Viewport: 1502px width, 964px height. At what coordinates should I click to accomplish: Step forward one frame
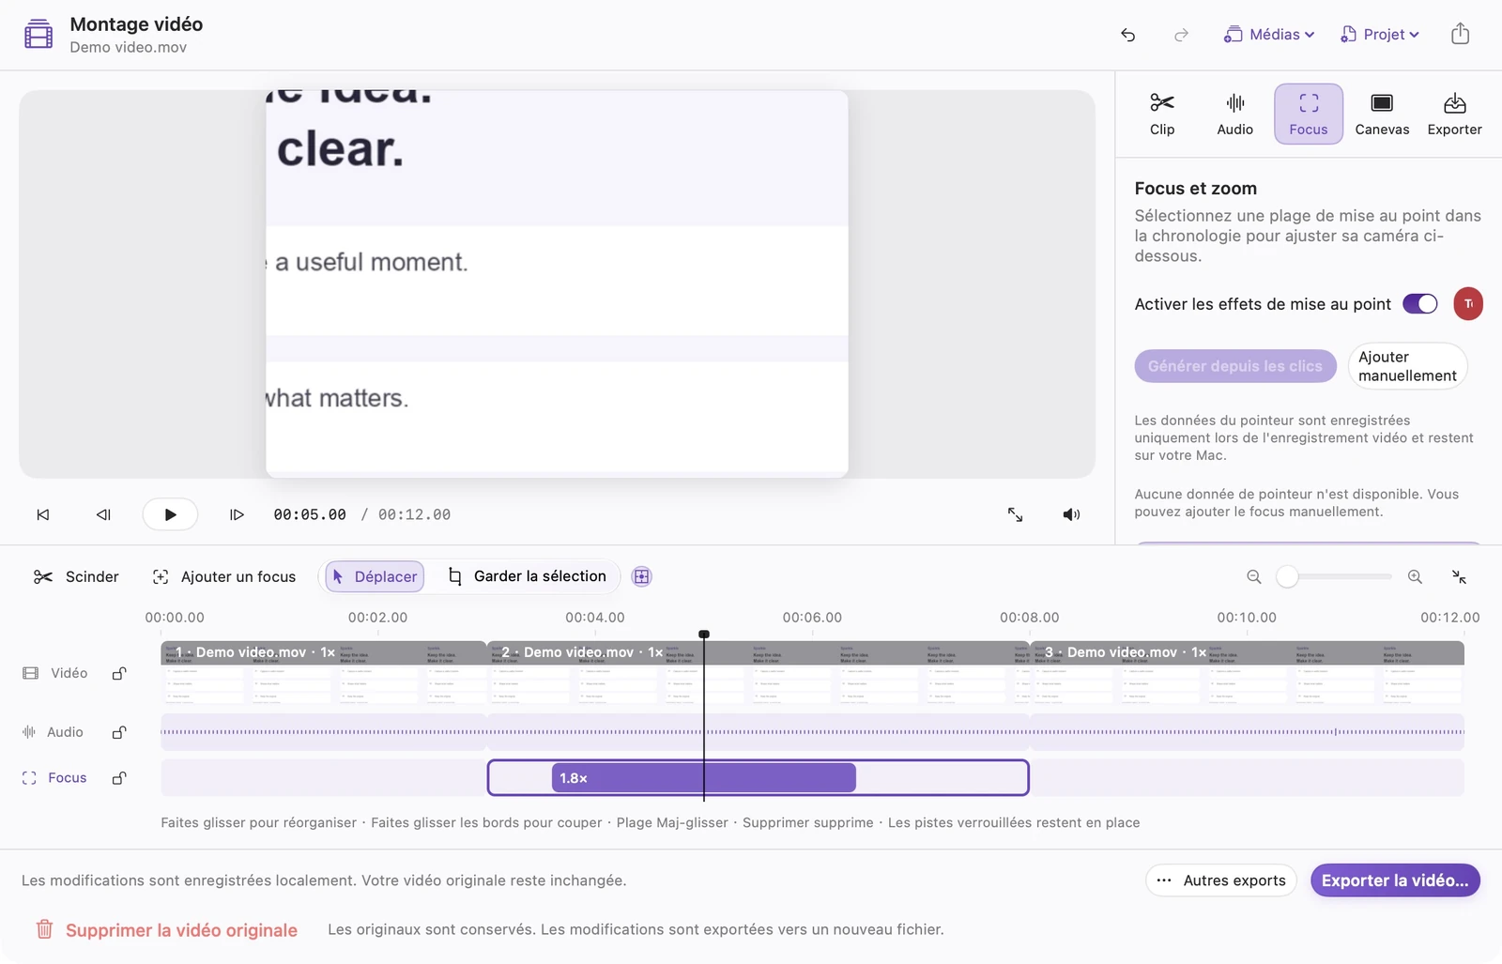click(237, 514)
